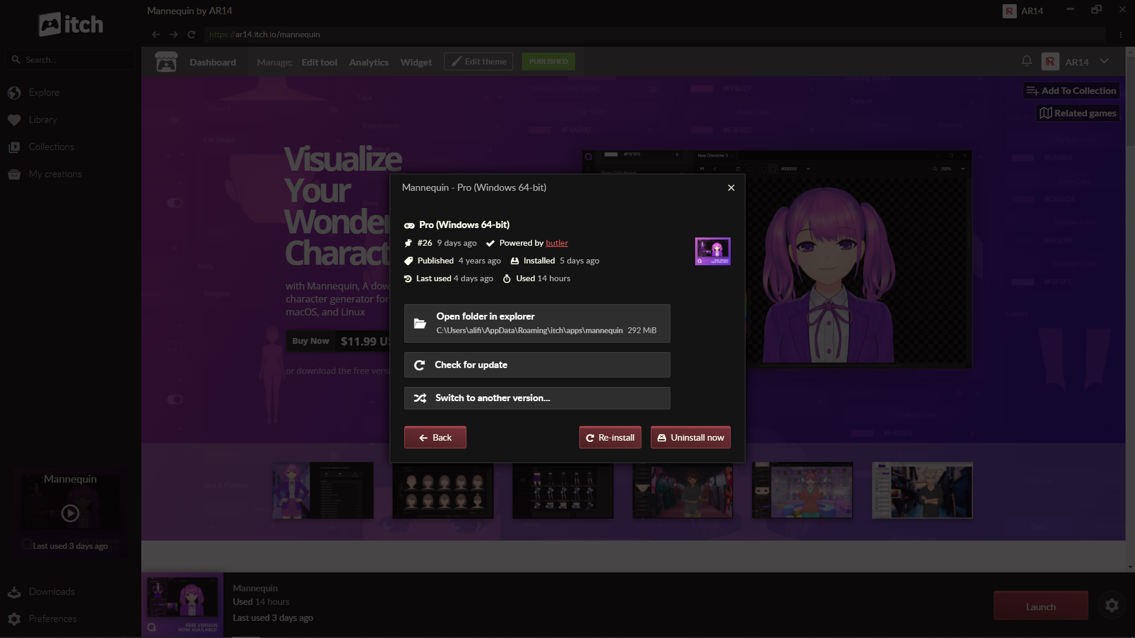Click the Explore globe icon
1135x638 pixels.
[x=15, y=93]
